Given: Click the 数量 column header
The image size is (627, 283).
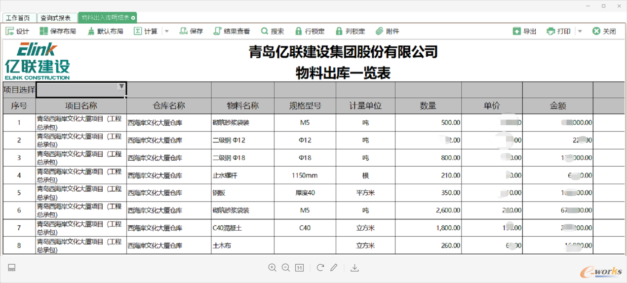Looking at the screenshot, I should [x=428, y=106].
